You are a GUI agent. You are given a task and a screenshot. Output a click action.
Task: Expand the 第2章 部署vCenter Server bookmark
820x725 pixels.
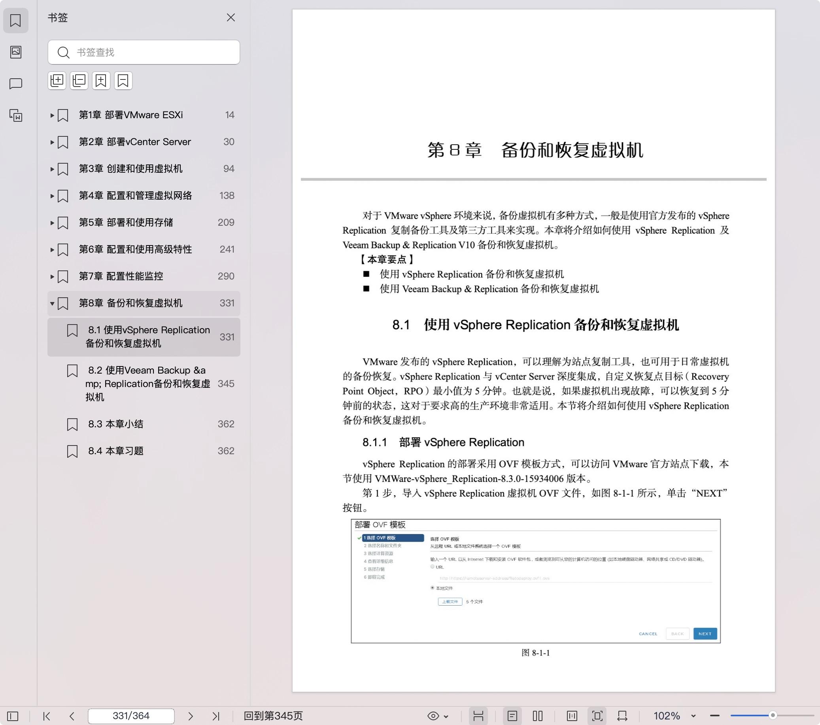click(52, 142)
